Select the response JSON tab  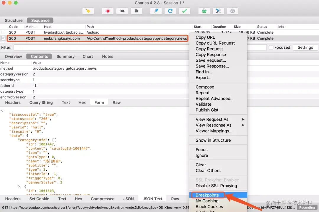tap(128, 199)
